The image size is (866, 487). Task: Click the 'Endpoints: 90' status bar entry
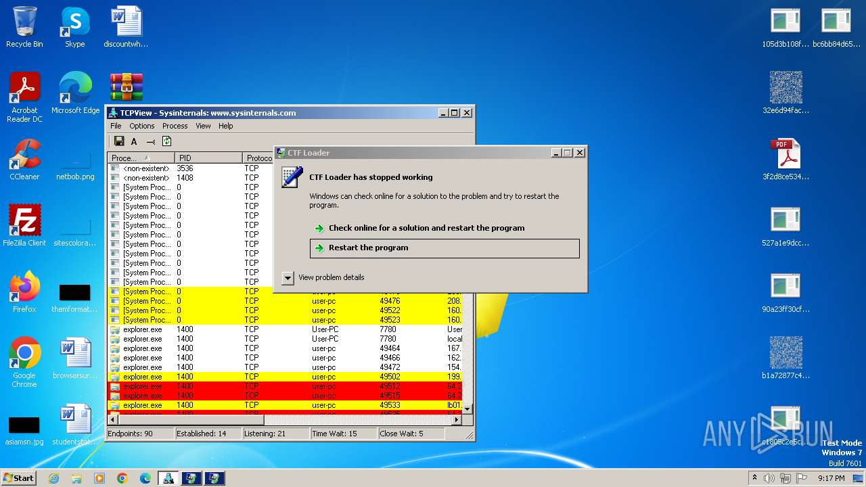pyautogui.click(x=140, y=434)
